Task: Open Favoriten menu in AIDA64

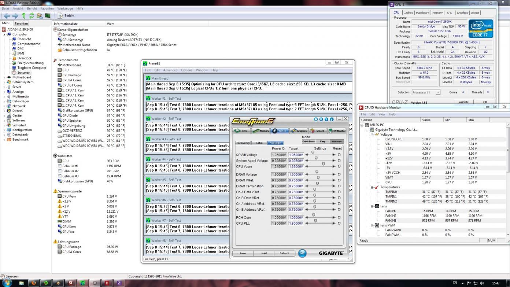Action: (x=47, y=8)
